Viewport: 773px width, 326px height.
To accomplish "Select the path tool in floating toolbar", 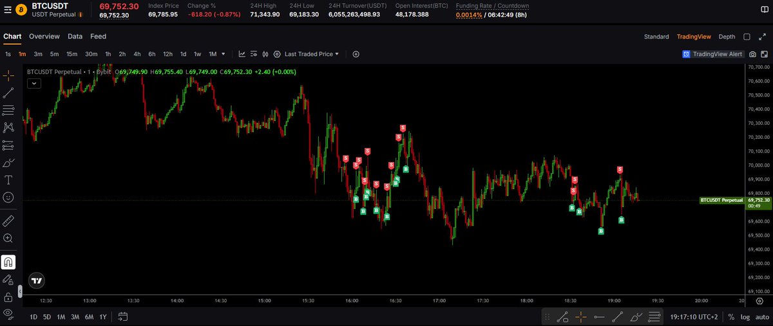I will pos(562,317).
